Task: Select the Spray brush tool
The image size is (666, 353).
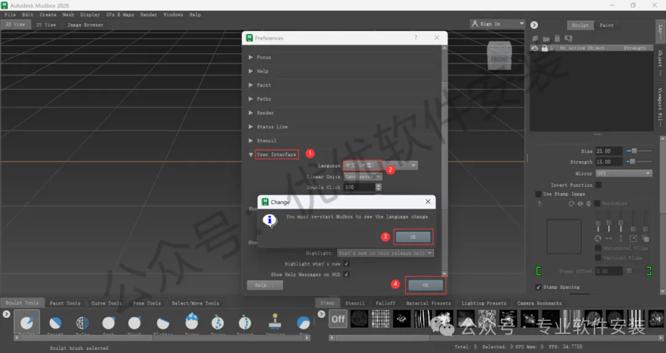Action: (218, 323)
